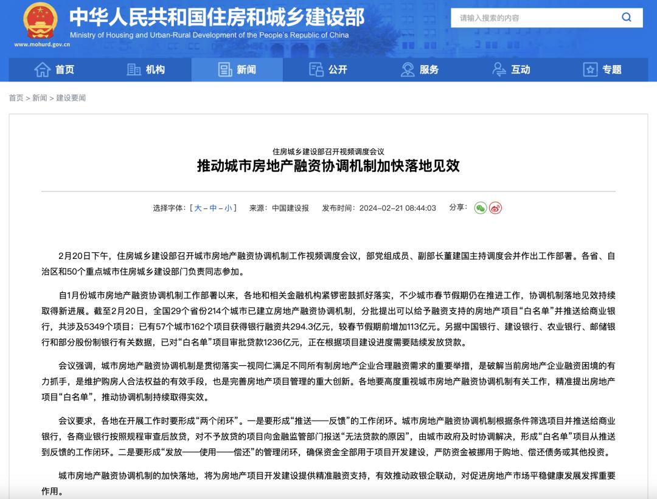Screen dimensions: 657x499
Task: Share article via Weibo icon
Action: click(495, 208)
